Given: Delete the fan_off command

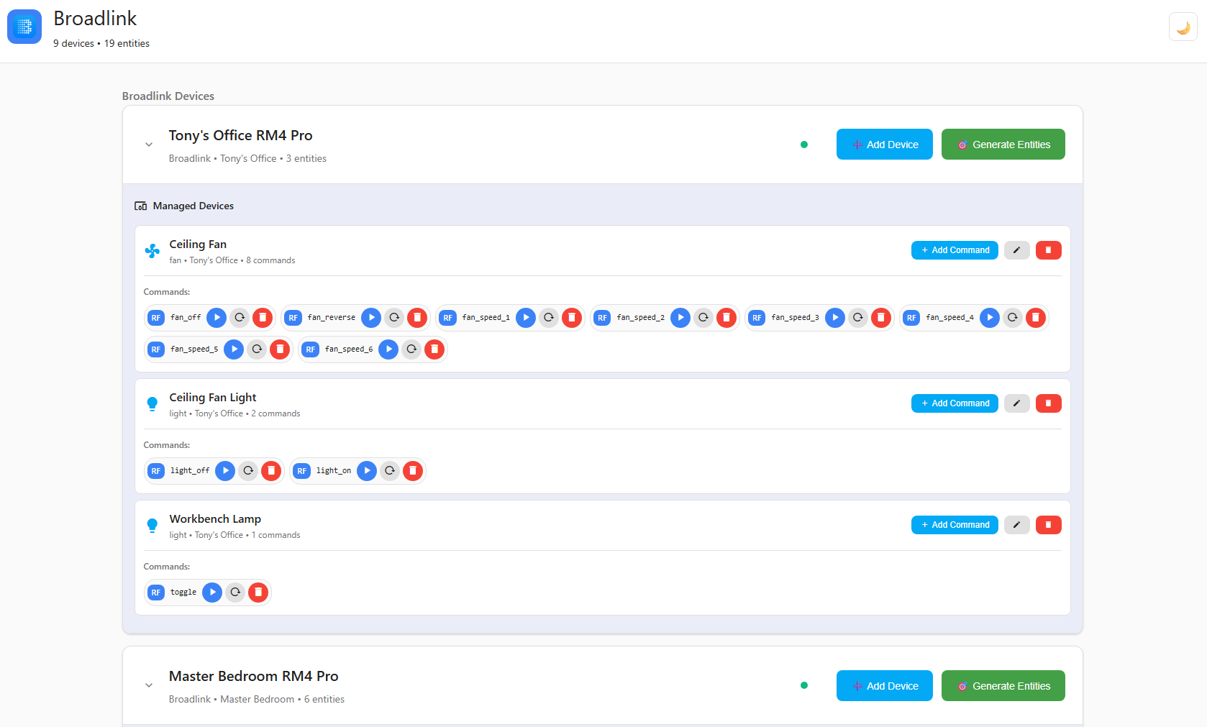Looking at the screenshot, I should (x=263, y=317).
